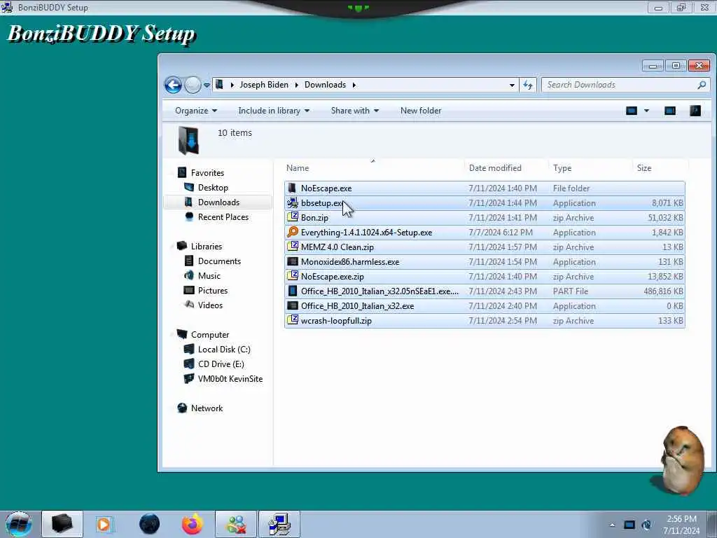
Task: Select Office_HB_2010_Italian_x32.exe application icon
Action: point(292,305)
